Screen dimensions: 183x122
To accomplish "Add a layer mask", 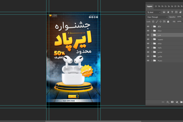I will click(x=172, y=102).
